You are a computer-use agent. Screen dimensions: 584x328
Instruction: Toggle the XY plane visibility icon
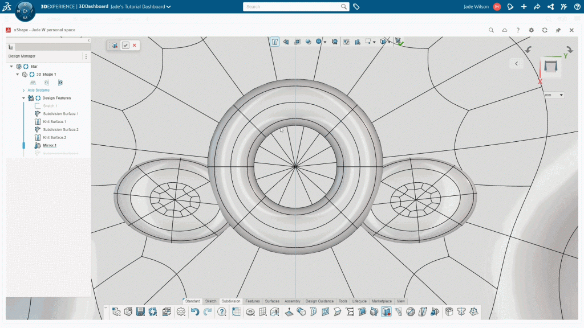(33, 83)
